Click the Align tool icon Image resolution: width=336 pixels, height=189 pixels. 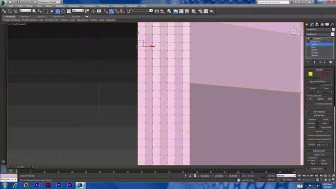pos(162,11)
